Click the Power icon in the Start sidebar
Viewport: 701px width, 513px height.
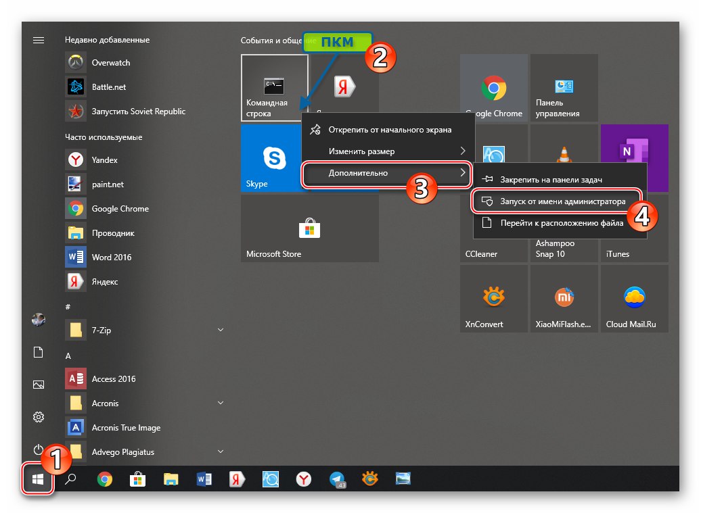pyautogui.click(x=38, y=449)
